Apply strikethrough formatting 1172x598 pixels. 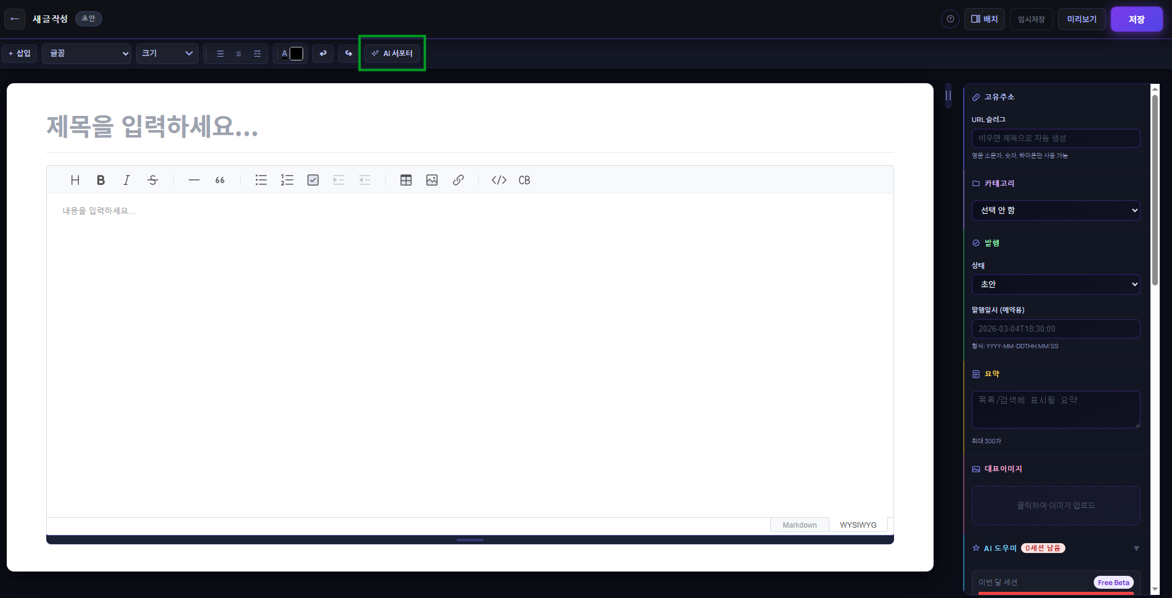[152, 180]
